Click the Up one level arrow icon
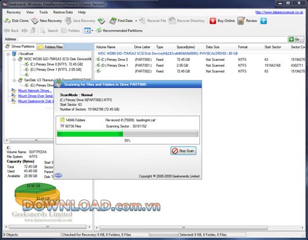Screen dimensions: 308x240 click(x=33, y=30)
